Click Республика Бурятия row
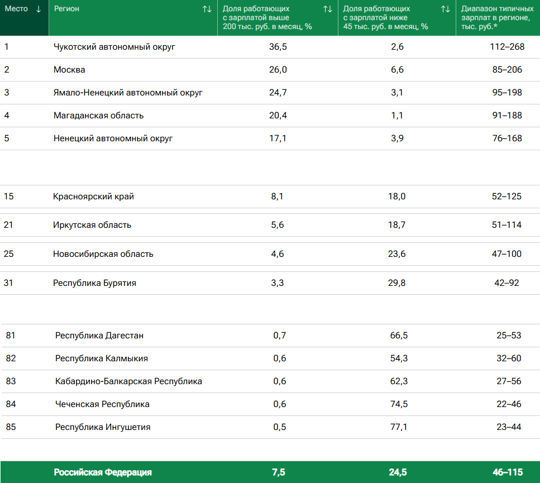 tap(94, 283)
